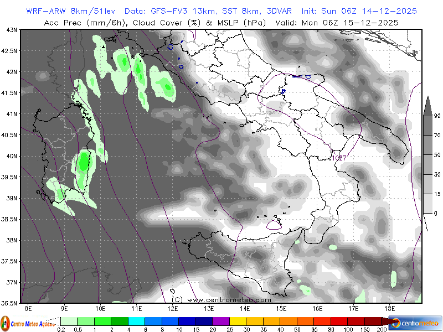The height and width of the screenshot is (332, 443).
Task: Click the dark arrow atop the cloud cover scale
Action: [429, 106]
